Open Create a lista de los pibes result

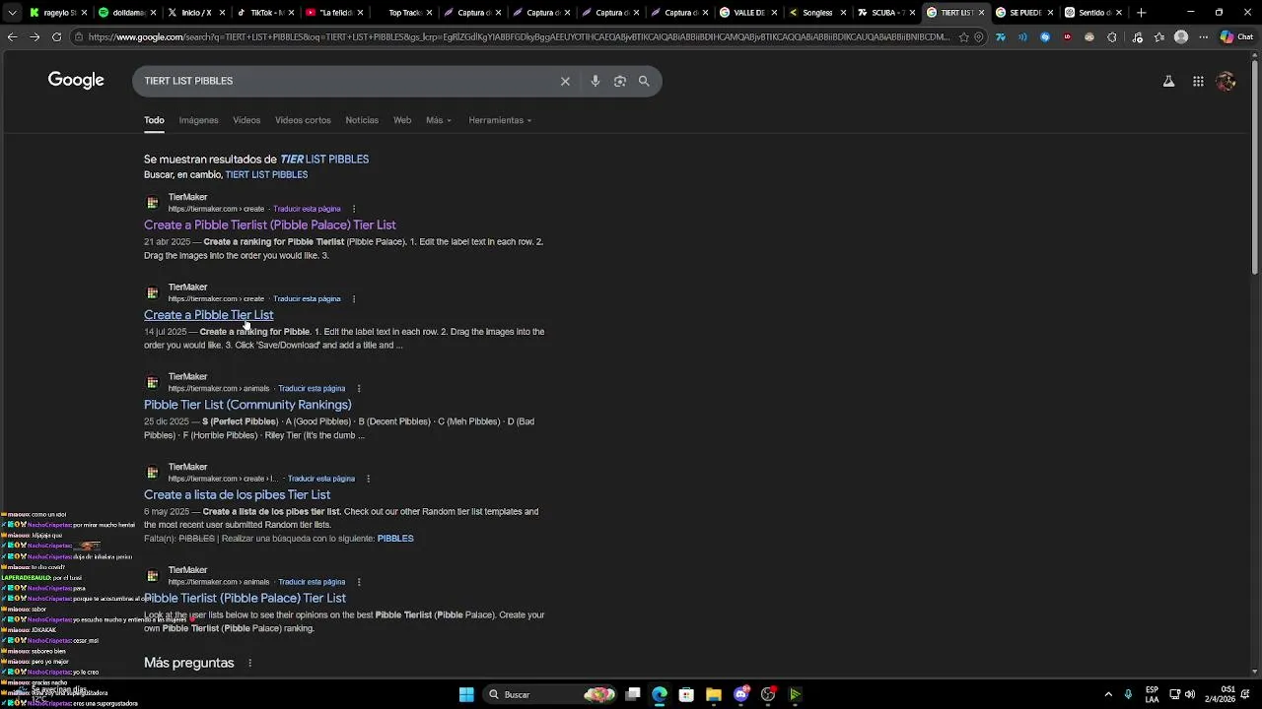tap(237, 495)
